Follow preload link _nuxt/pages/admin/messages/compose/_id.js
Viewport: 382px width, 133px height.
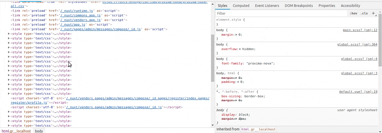(x=100, y=29)
